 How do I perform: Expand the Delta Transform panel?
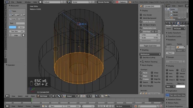174,33
